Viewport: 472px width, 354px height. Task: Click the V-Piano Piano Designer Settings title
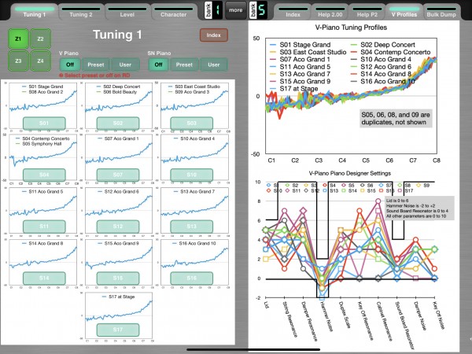350,173
